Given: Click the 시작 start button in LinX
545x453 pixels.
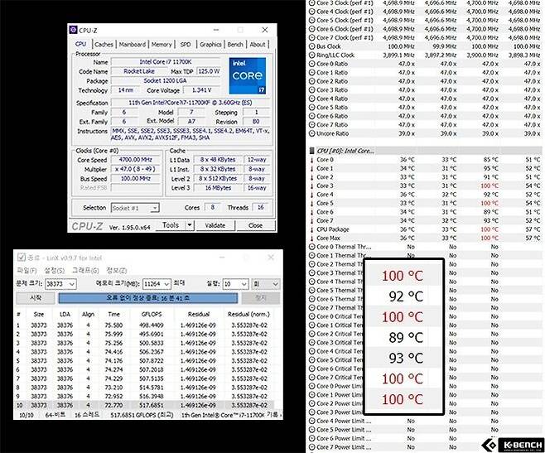Looking at the screenshot, I should coord(36,298).
